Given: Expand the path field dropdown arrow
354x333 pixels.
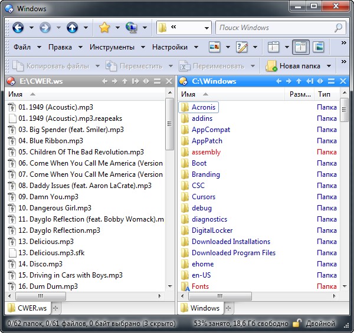Looking at the screenshot, I should tap(206, 28).
